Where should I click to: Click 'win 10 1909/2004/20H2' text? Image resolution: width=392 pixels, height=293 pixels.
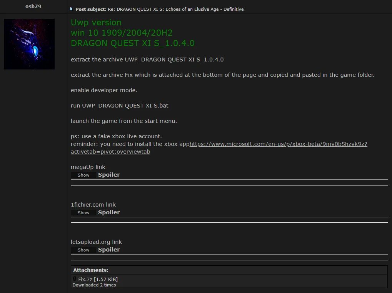(x=122, y=33)
